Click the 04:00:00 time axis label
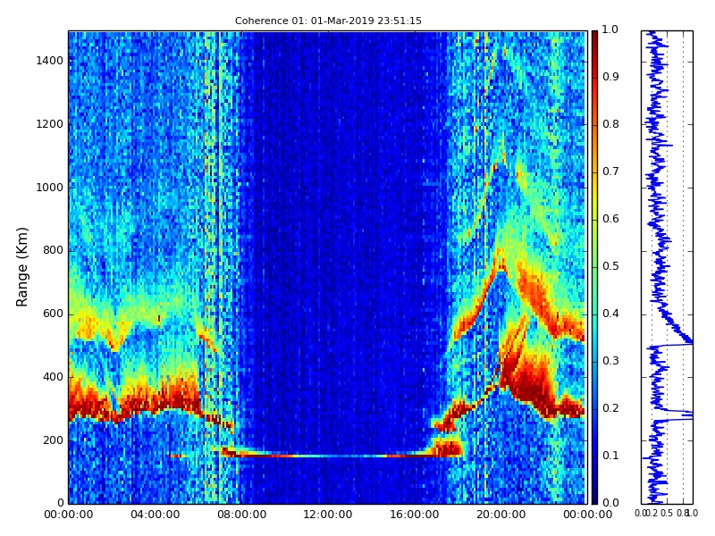 155,515
